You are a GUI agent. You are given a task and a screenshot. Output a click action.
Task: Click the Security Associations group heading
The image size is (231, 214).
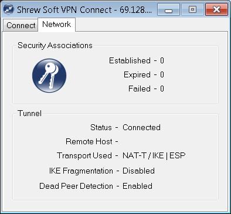(x=55, y=46)
